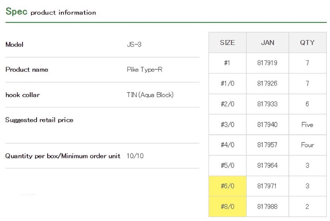Click the model value JS-3
The height and width of the screenshot is (221, 330).
point(134,45)
